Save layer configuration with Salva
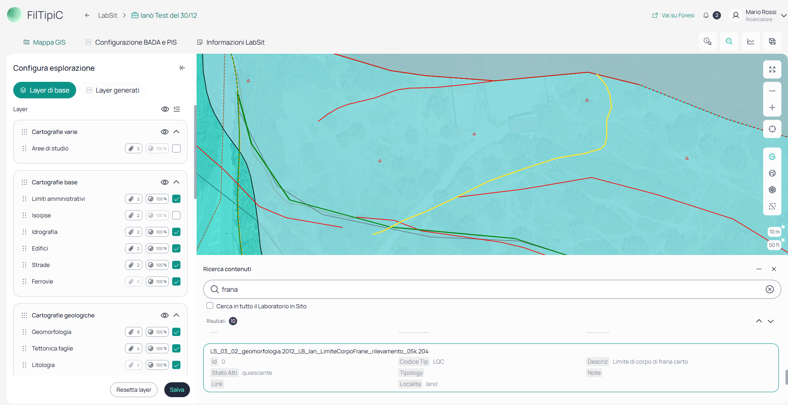Viewport: 788px width, 405px height. click(x=177, y=390)
